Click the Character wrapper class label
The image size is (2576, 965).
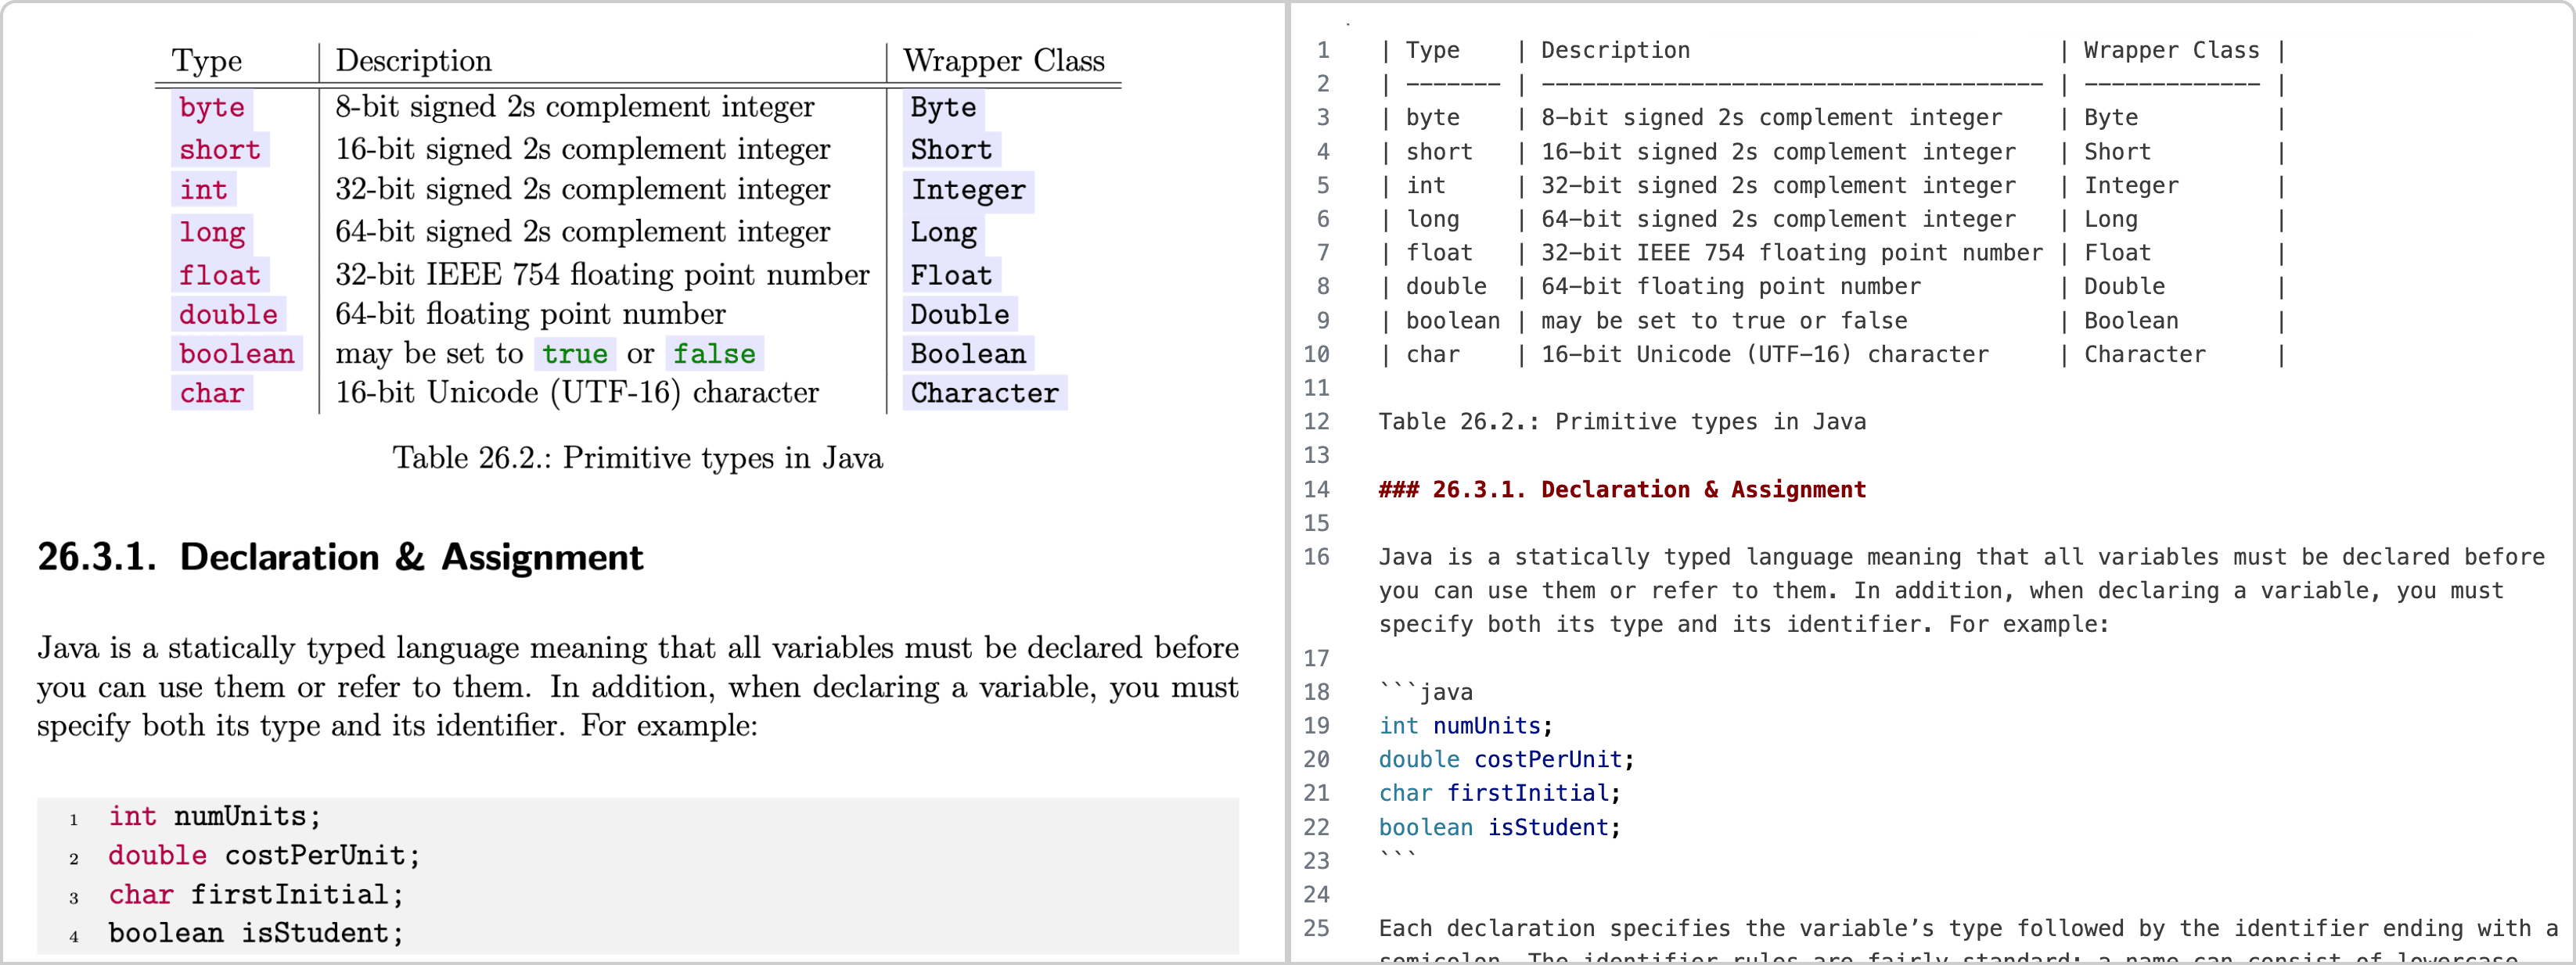click(980, 393)
